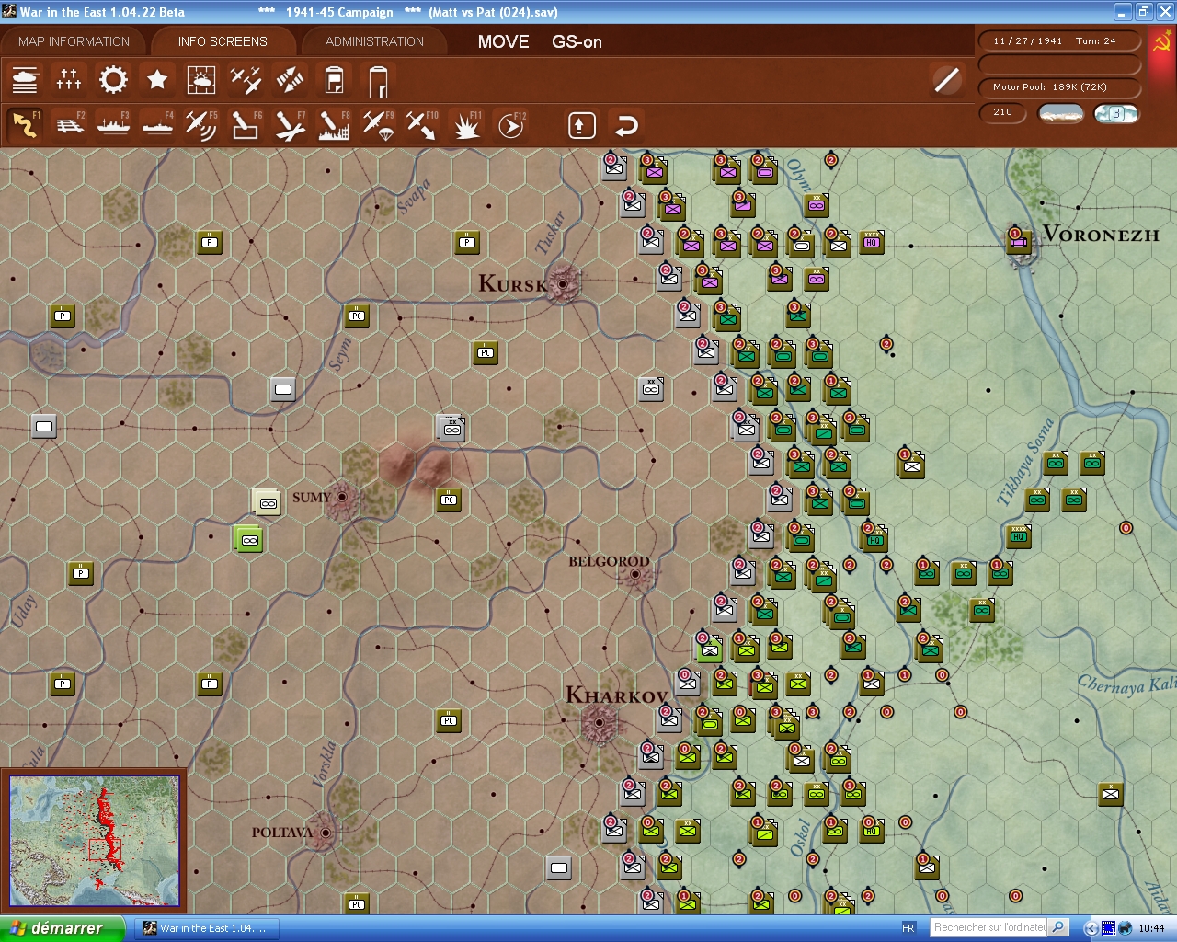Click the date and Turn 24 field
The width and height of the screenshot is (1177, 942).
[x=1059, y=41]
